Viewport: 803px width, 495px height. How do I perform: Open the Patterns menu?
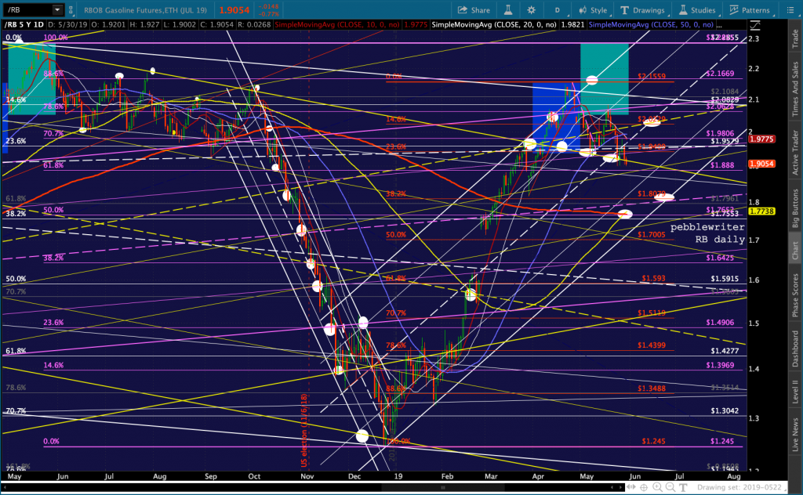click(x=749, y=9)
